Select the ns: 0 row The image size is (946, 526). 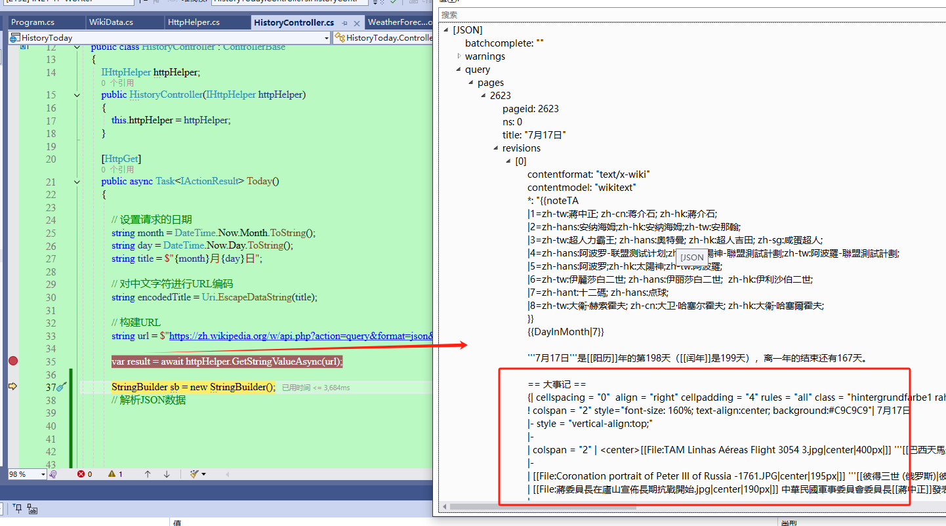[512, 122]
